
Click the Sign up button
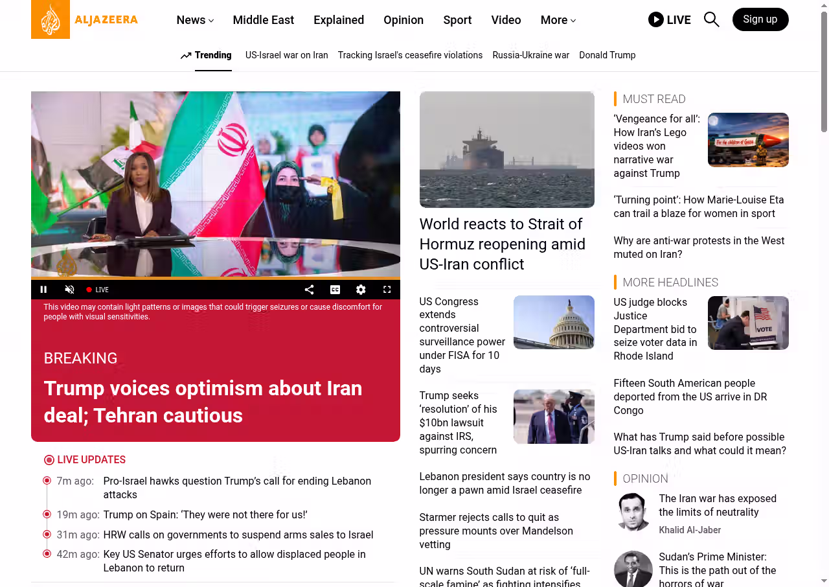(x=760, y=19)
